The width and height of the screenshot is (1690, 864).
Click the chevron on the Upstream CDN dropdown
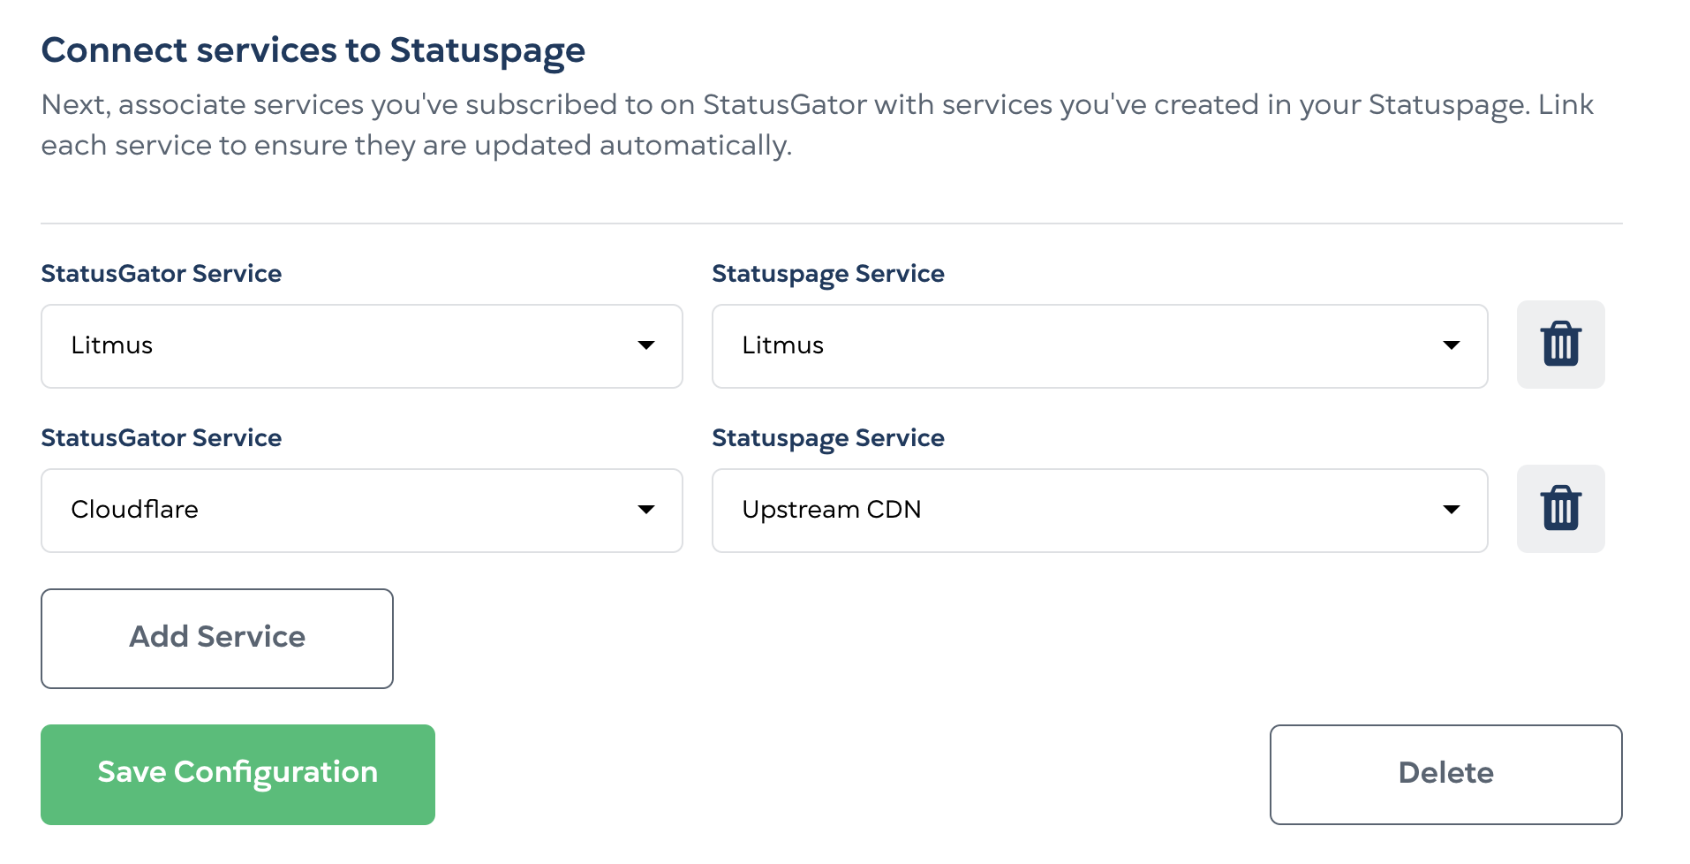[x=1452, y=510]
